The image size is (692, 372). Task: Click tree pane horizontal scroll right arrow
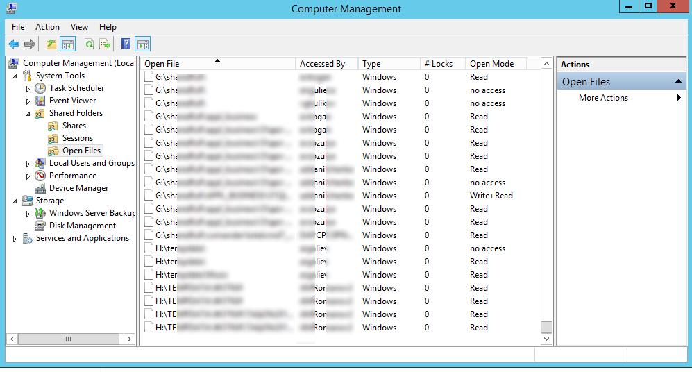tap(129, 339)
